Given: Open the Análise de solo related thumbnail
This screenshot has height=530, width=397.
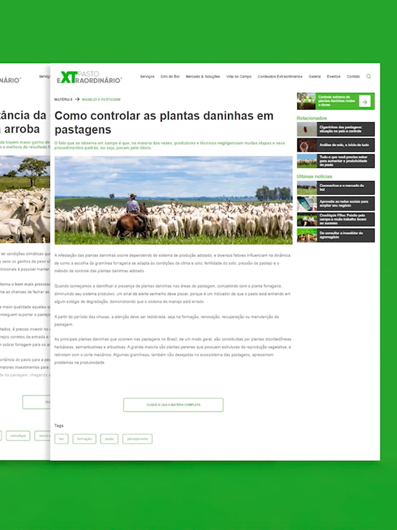Looking at the screenshot, I should (306, 145).
